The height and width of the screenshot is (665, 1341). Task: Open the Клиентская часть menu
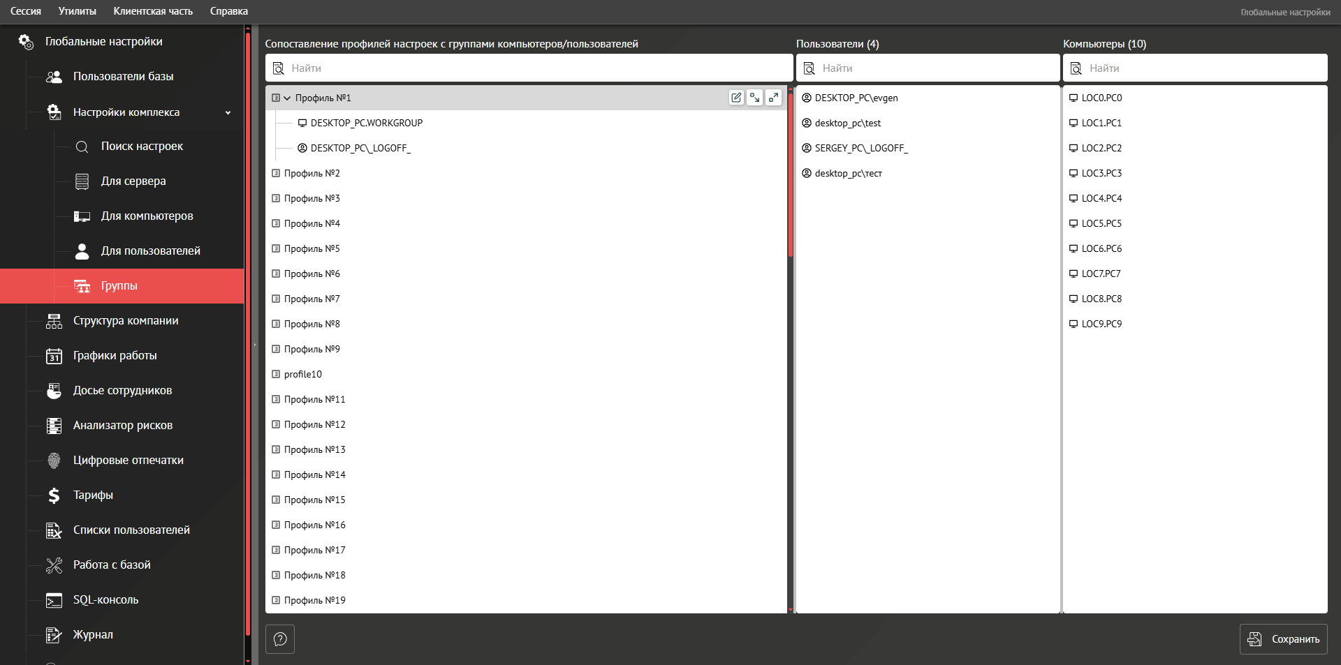click(153, 11)
